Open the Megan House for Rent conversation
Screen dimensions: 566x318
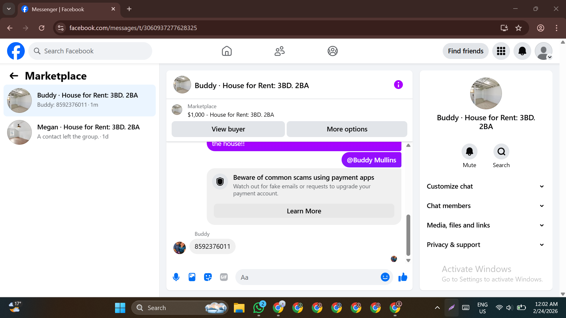click(x=80, y=132)
